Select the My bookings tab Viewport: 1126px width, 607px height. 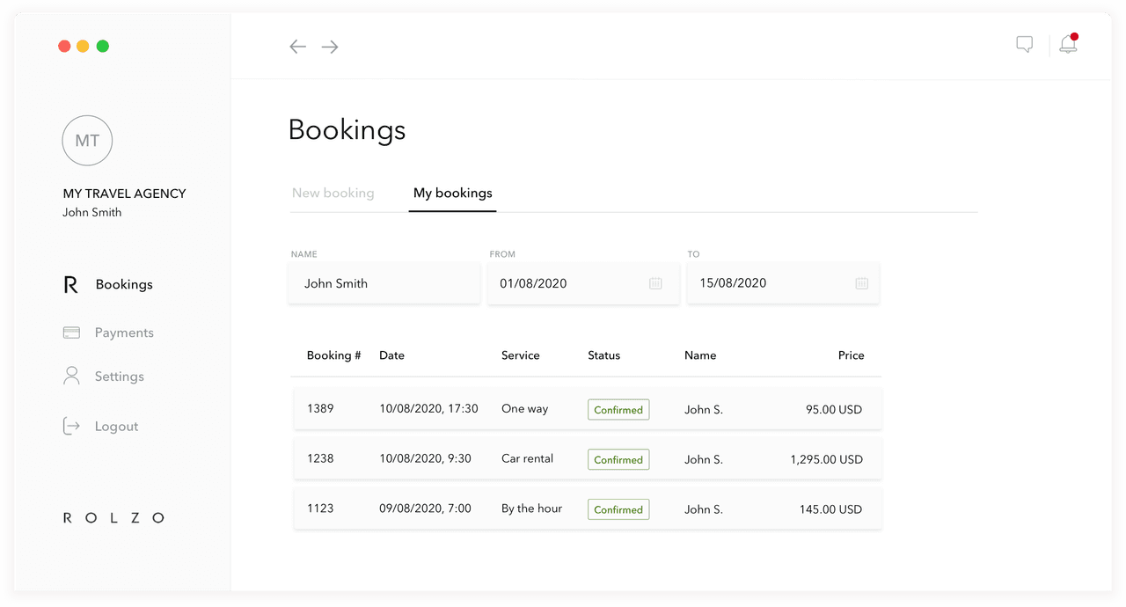click(452, 193)
